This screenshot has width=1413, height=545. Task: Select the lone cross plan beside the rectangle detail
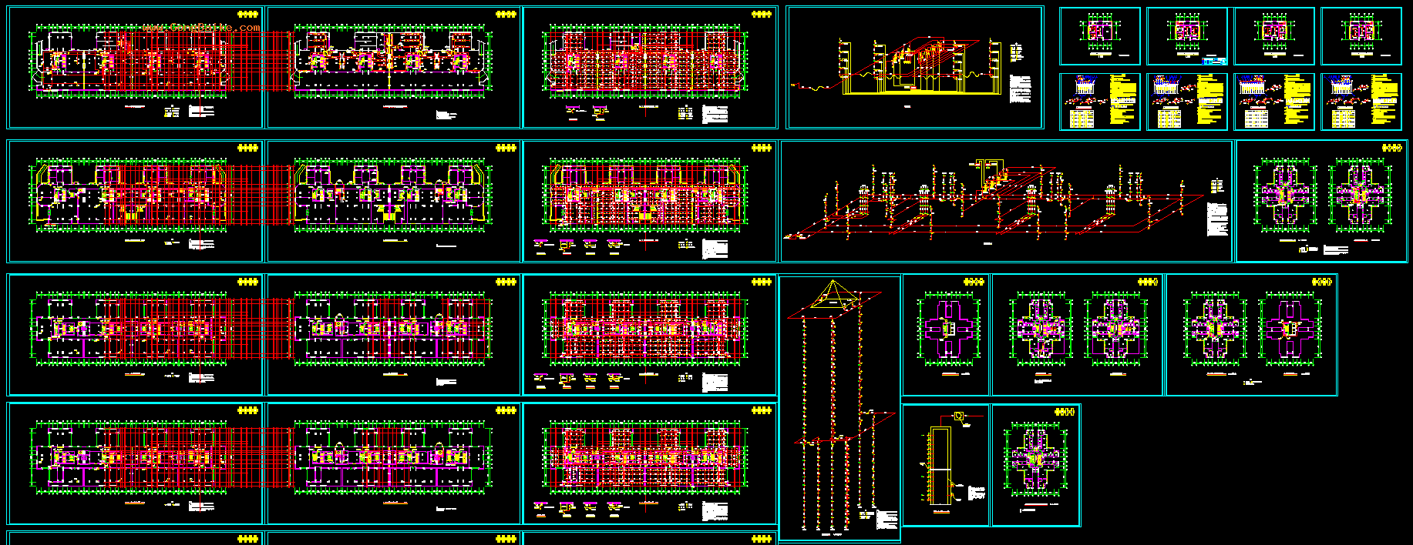pos(1036,465)
